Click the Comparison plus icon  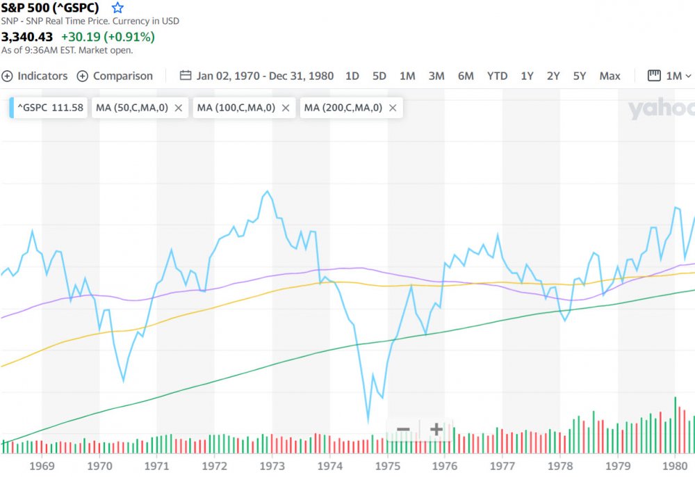[83, 76]
